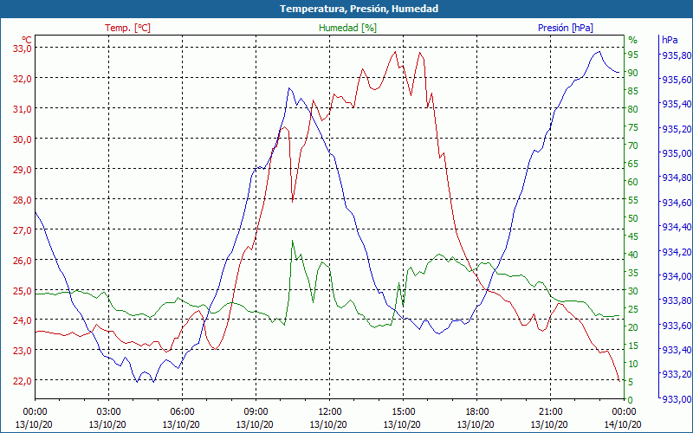
Task: Click the '65' humidity axis value
Action: click(x=633, y=164)
